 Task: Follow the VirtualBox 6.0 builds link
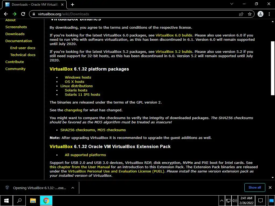click(174, 35)
